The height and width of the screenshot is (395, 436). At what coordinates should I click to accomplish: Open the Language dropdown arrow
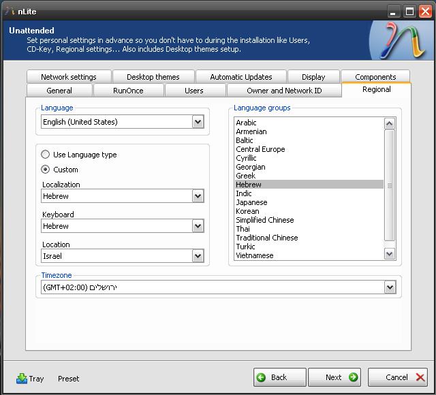198,122
